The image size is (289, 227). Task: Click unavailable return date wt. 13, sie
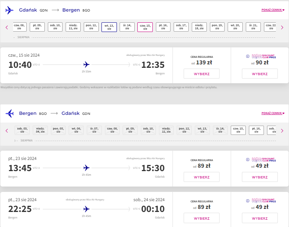pos(202,130)
